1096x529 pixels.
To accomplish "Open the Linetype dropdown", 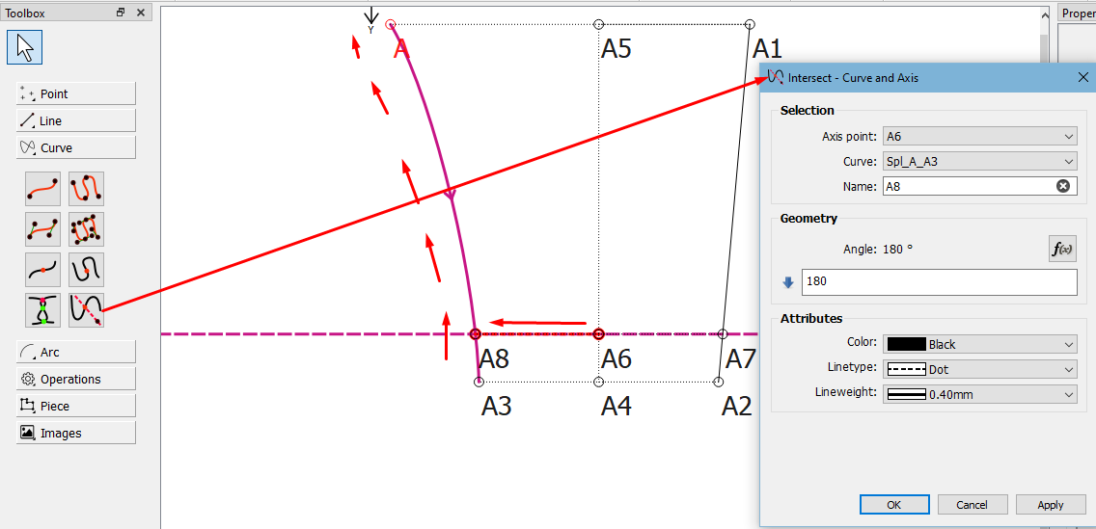I will [980, 369].
